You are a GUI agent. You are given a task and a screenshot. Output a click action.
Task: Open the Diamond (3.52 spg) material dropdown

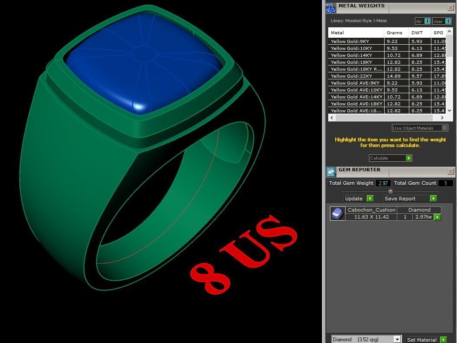397,339
